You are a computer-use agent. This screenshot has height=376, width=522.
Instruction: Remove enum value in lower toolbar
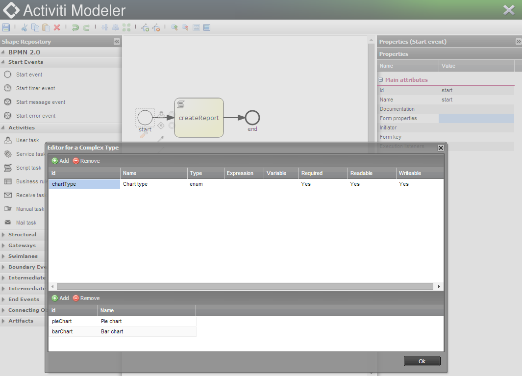[86, 298]
